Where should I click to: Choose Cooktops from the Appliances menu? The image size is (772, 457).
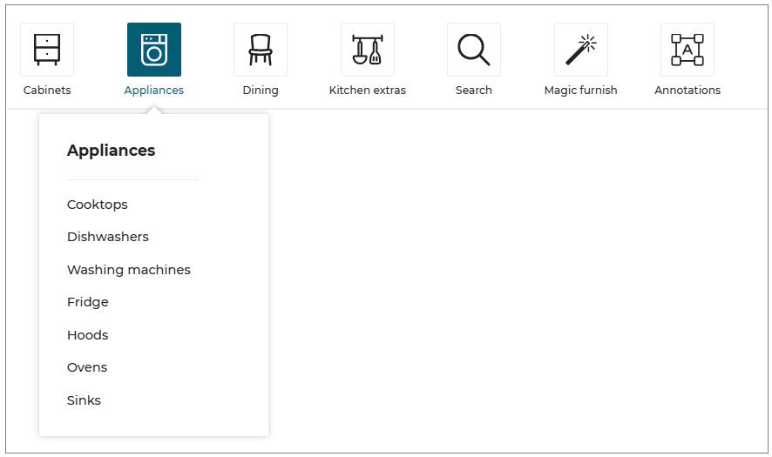[98, 205]
